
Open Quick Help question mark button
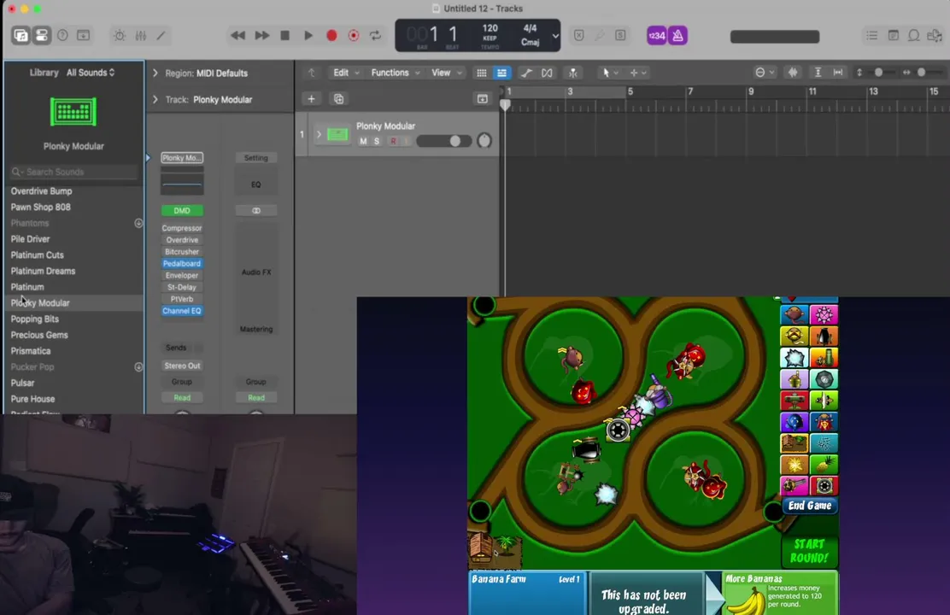pos(62,35)
